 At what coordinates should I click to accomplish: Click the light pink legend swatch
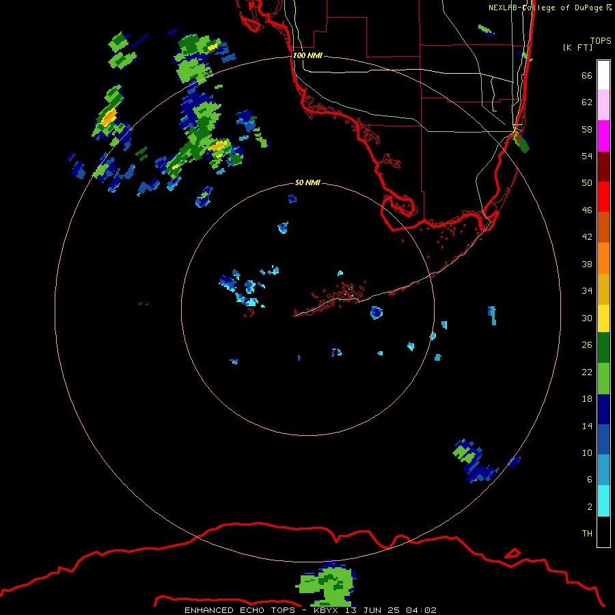(x=603, y=105)
